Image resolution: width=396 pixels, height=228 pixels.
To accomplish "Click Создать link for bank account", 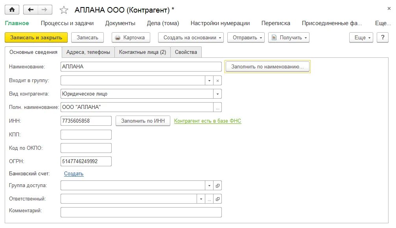I will pyautogui.click(x=74, y=173).
